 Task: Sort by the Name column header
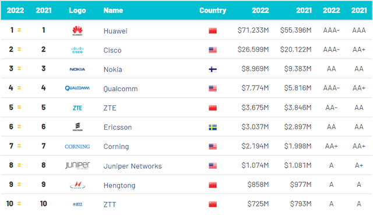pyautogui.click(x=113, y=11)
